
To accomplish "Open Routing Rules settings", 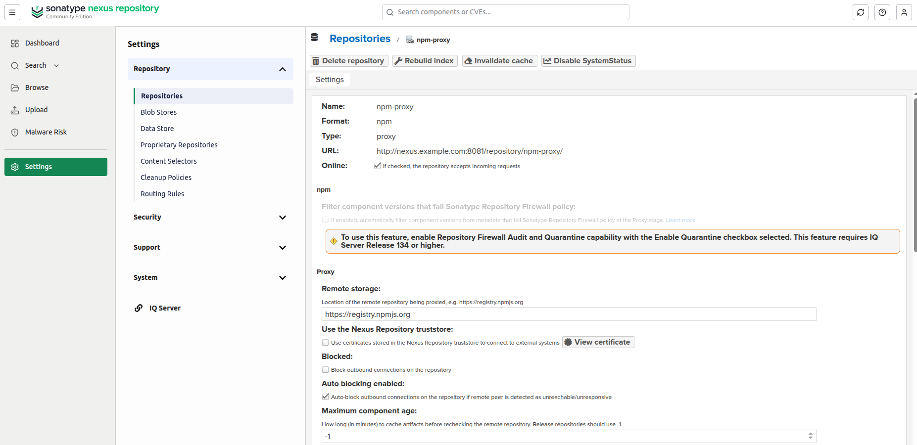I will (162, 194).
